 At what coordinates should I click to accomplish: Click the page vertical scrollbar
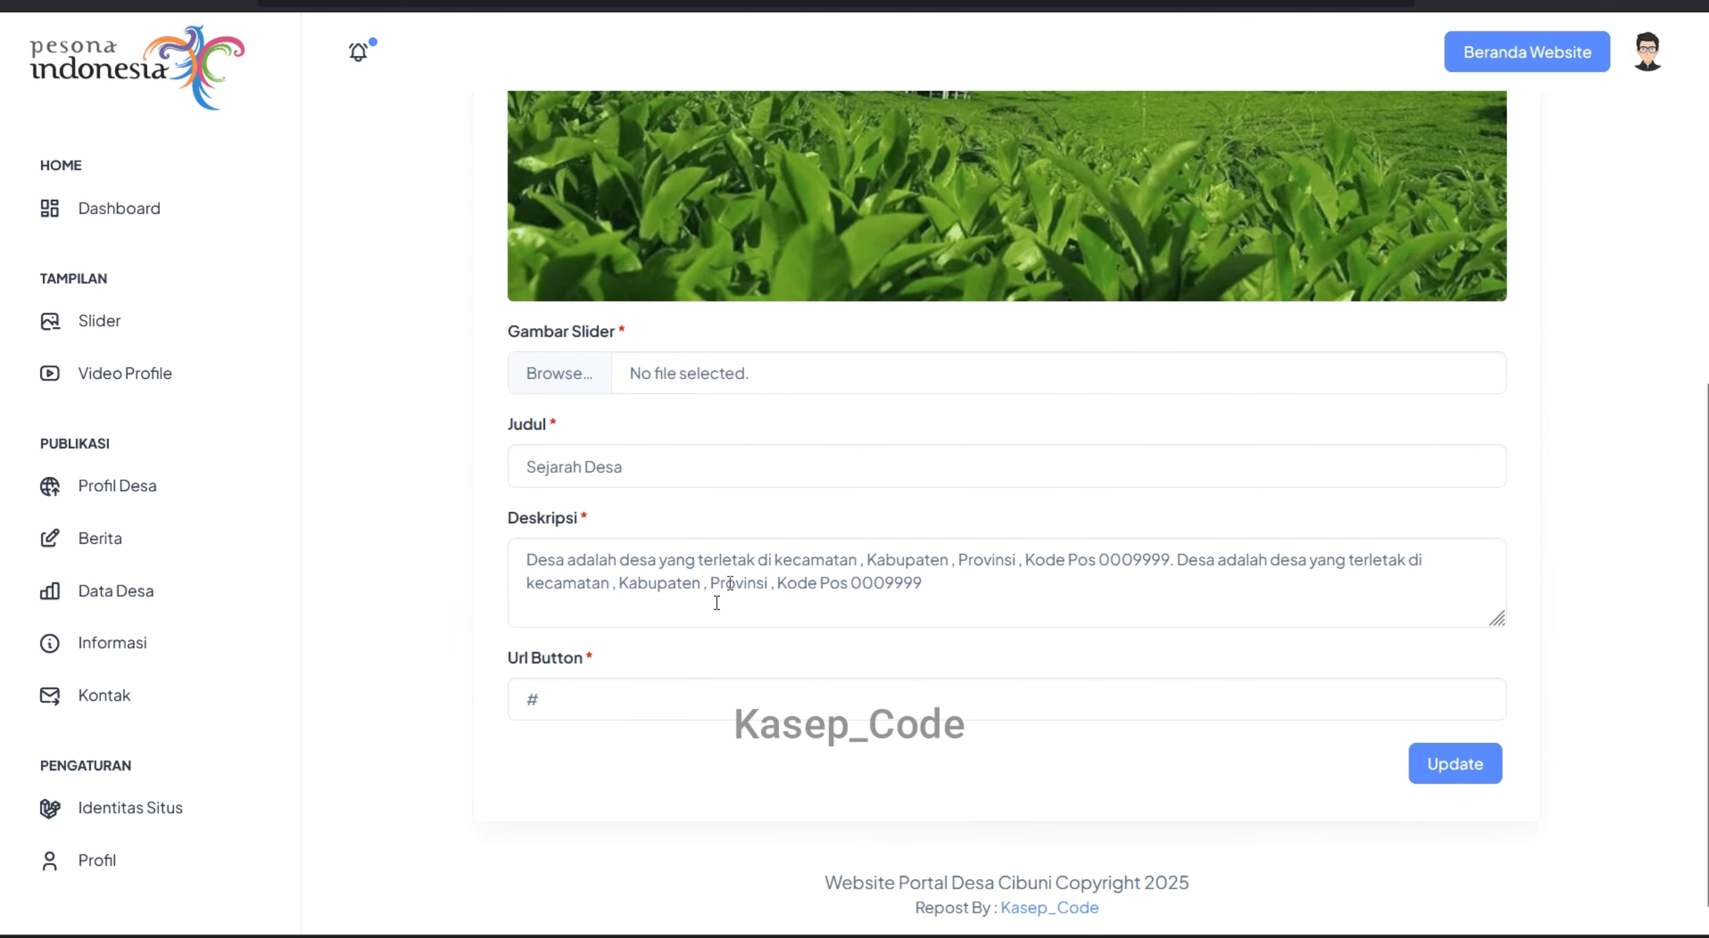point(1706,645)
